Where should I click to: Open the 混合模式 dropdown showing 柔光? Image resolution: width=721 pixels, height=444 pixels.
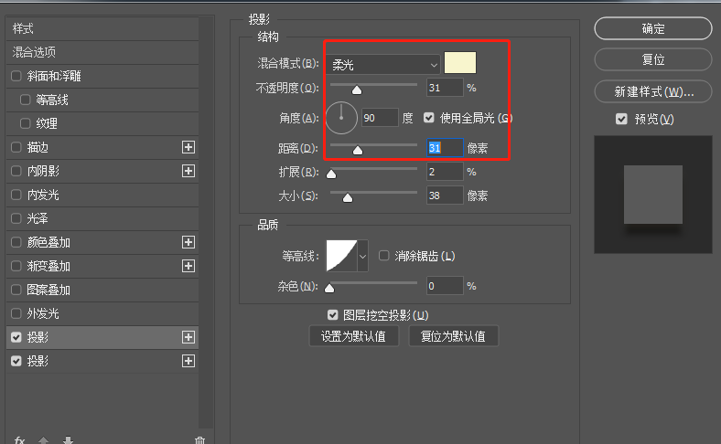[383, 65]
